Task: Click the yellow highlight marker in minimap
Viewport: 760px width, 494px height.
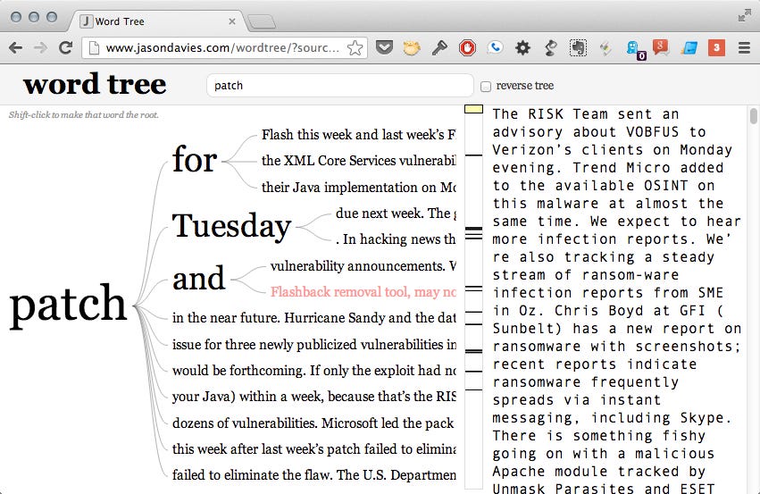Action: point(473,109)
